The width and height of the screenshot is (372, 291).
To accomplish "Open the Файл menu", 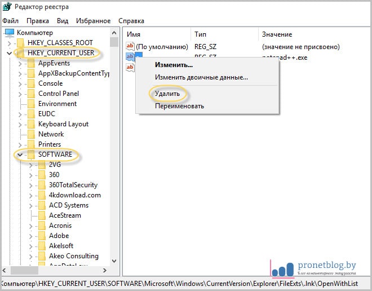I will [x=10, y=21].
